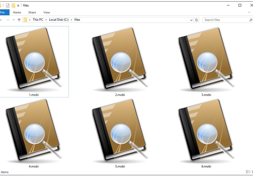Image resolution: width=253 pixels, height=176 pixels.
Task: Click the folder icon in address bar
Action: pos(25,20)
